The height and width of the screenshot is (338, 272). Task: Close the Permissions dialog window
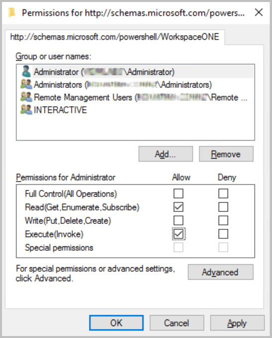click(259, 12)
